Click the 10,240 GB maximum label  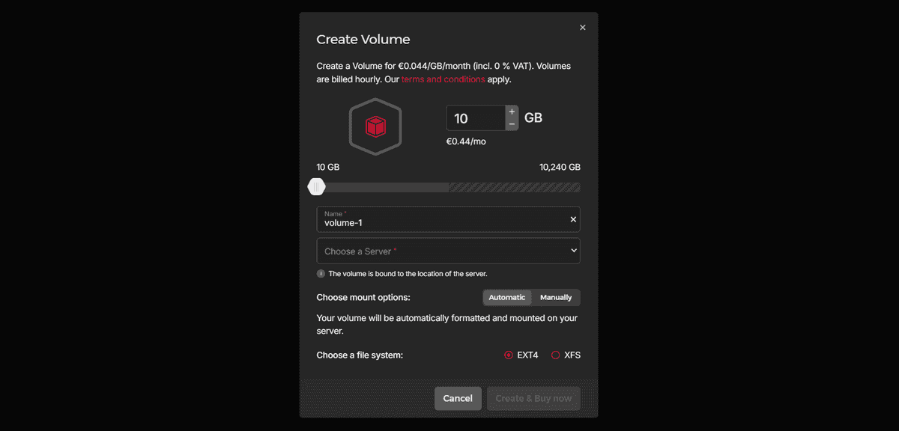coord(560,167)
